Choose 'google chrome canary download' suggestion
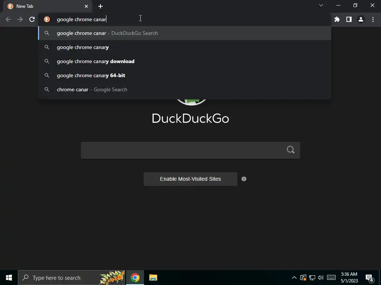The image size is (381, 285). pyautogui.click(x=185, y=61)
